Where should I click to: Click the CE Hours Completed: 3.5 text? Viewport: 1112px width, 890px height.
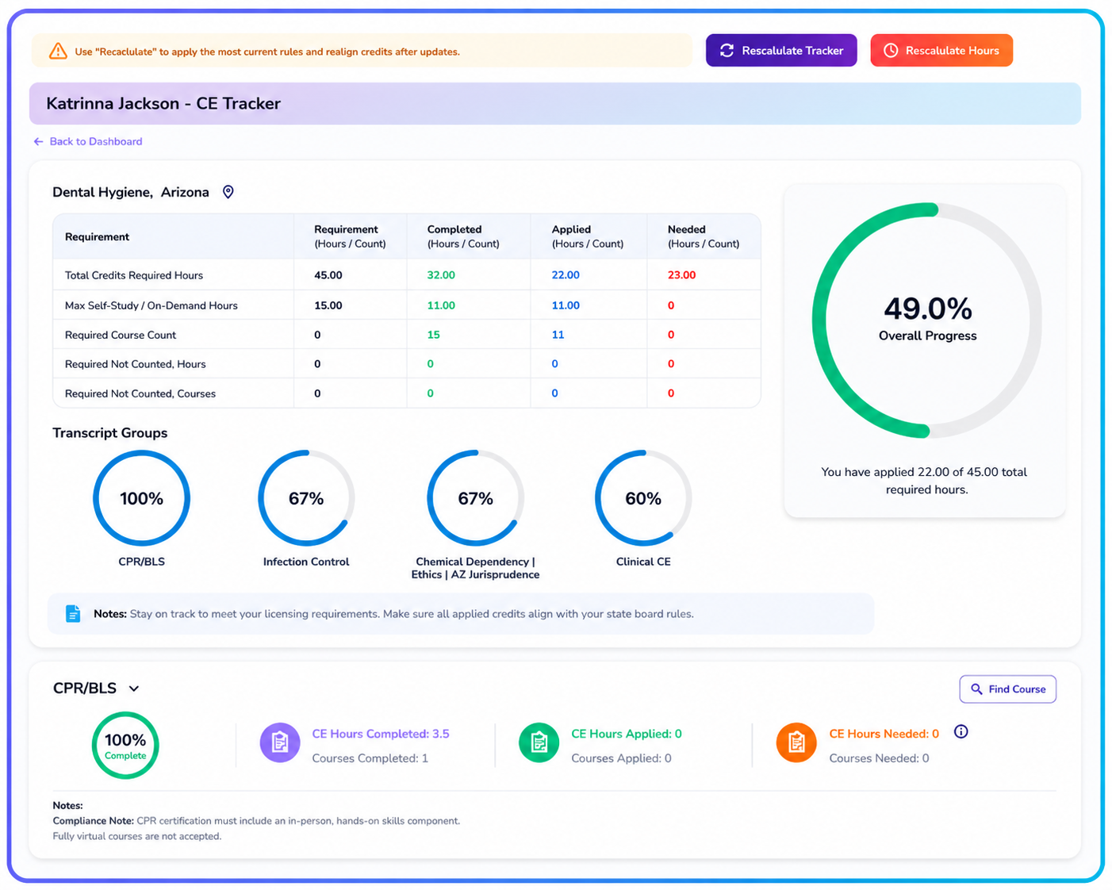point(381,734)
